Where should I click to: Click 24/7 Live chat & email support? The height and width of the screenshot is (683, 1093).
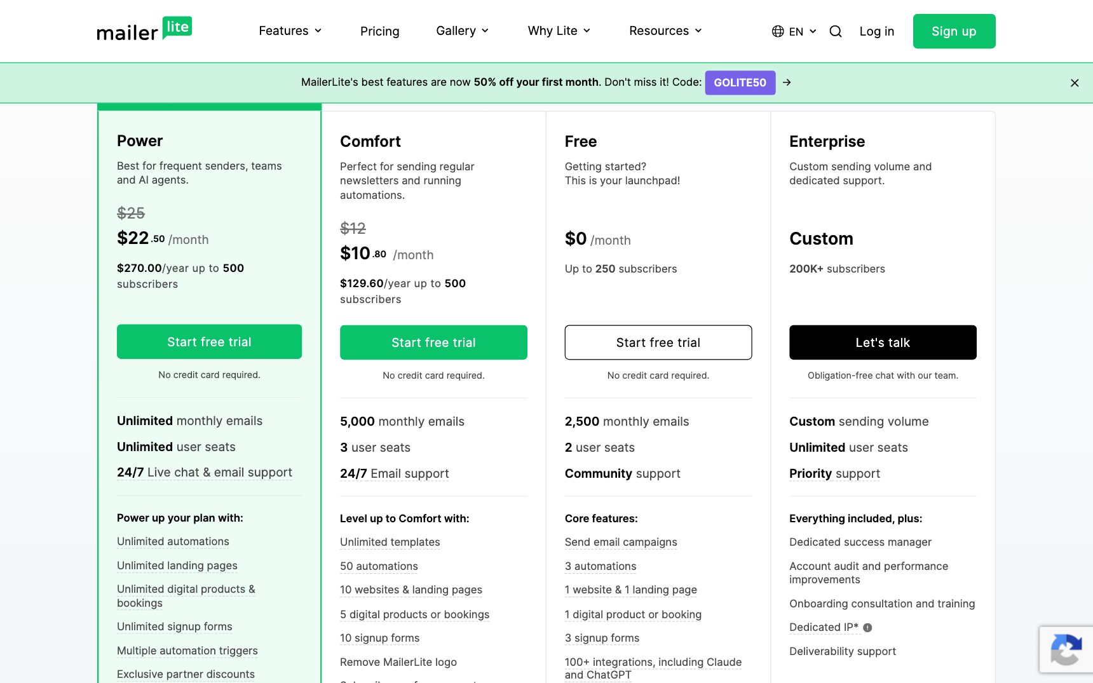(205, 472)
